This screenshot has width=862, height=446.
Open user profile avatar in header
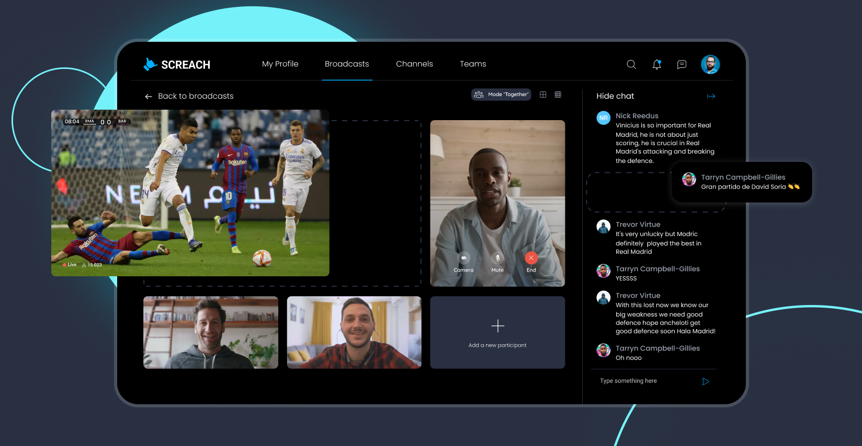[710, 64]
